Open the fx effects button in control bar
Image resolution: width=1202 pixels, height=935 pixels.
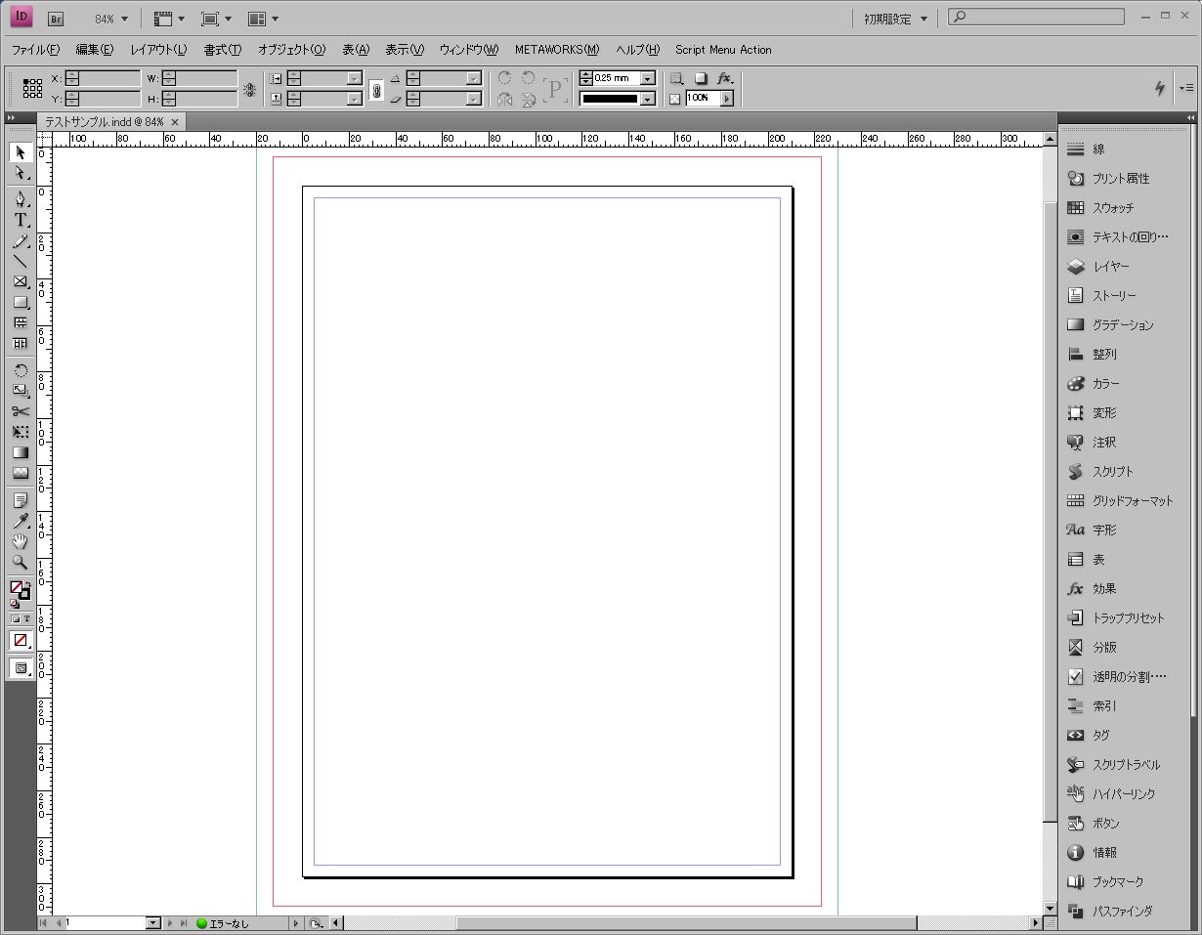(x=724, y=78)
